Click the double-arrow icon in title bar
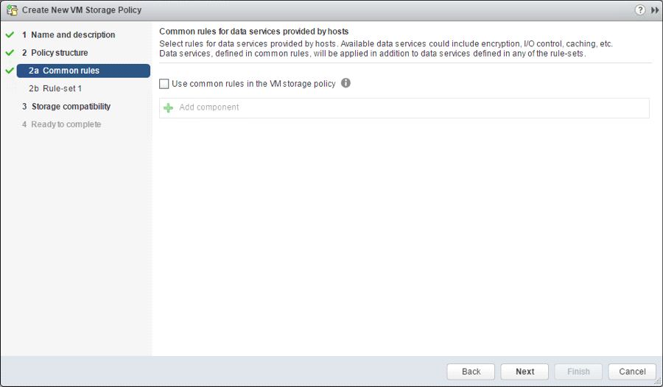663x387 pixels. click(x=655, y=10)
